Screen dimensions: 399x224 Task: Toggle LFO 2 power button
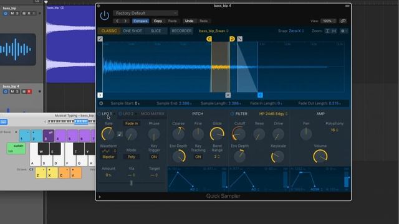(x=120, y=114)
